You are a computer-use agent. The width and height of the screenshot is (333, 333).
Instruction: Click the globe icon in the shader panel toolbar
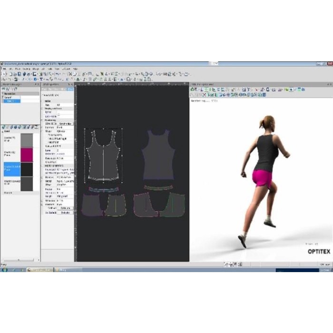(x=3, y=127)
